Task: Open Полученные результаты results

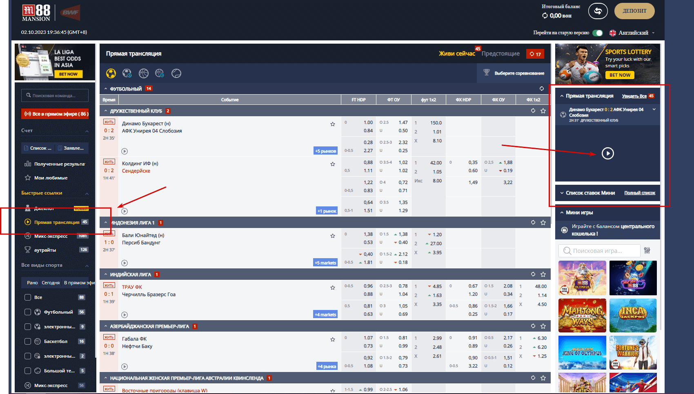Action: point(55,164)
